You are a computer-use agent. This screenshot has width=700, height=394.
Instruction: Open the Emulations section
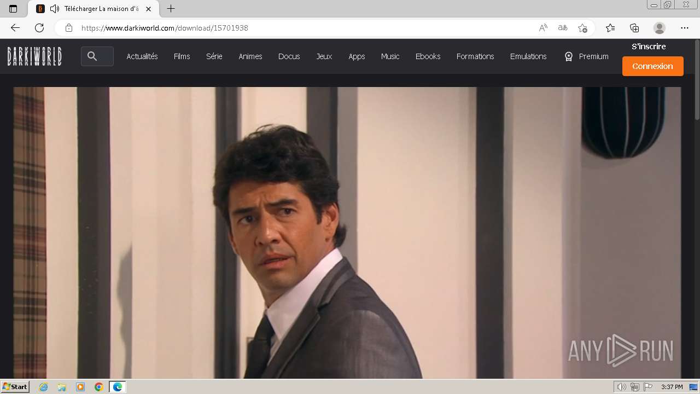[x=528, y=56]
